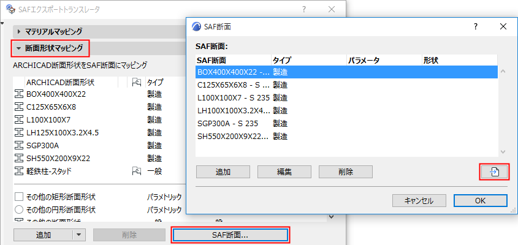Select LH100X100X3.2X4 row in SAF断面 list
This screenshot has width=518, height=245.
(x=346, y=111)
